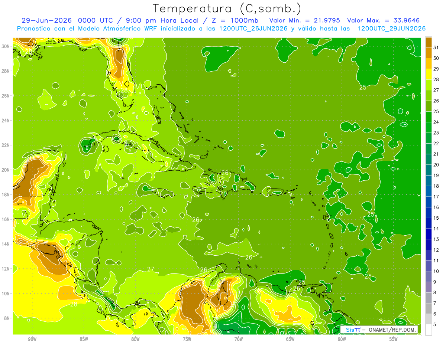Click the 14N latitude axis label
The width and height of the screenshot is (446, 344).
5,244
